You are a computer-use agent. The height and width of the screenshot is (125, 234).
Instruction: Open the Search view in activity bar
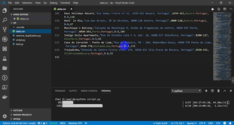tap(4, 20)
